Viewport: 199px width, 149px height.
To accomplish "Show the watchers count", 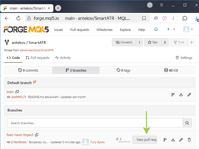I will (x=139, y=42).
